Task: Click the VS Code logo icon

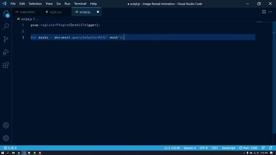Action: pyautogui.click(x=4, y=3)
